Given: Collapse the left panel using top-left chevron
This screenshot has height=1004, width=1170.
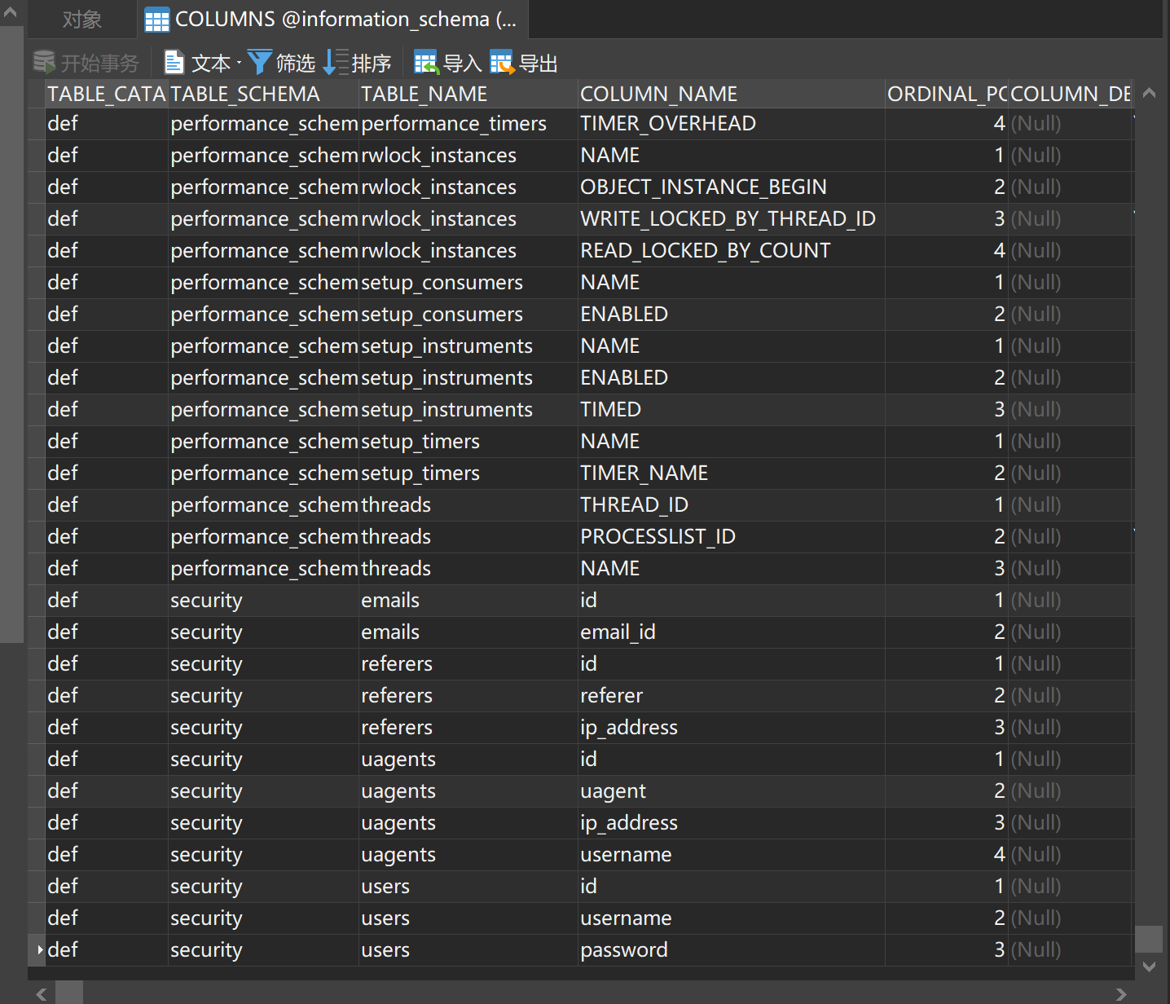Looking at the screenshot, I should pyautogui.click(x=10, y=12).
